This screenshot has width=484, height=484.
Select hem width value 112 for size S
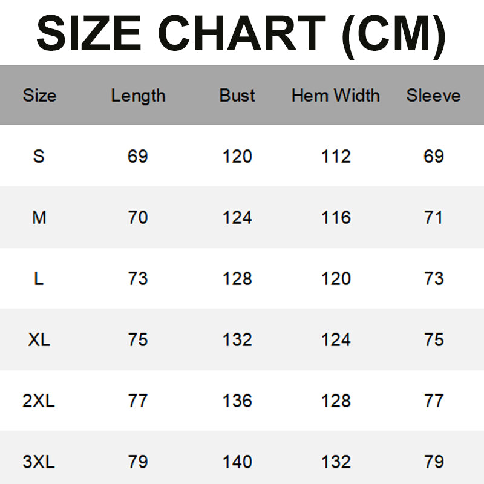(336, 157)
